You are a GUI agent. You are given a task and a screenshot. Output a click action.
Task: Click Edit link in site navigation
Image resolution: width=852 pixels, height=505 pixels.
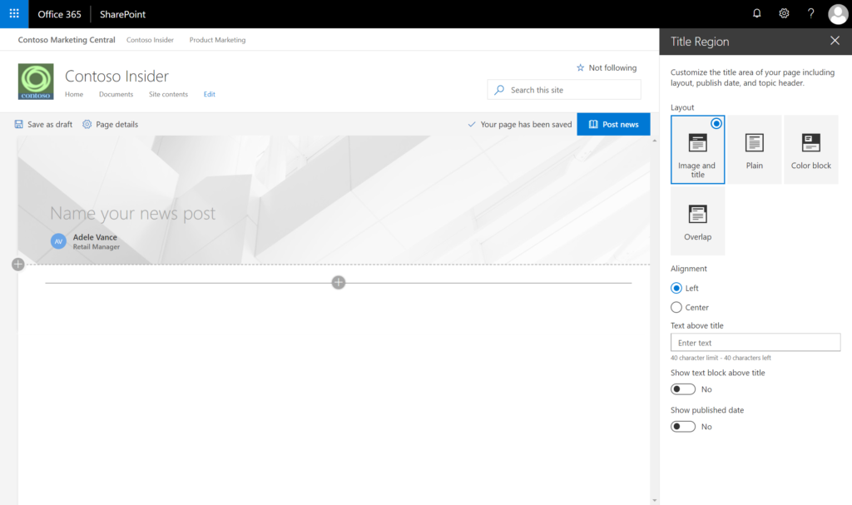click(209, 94)
